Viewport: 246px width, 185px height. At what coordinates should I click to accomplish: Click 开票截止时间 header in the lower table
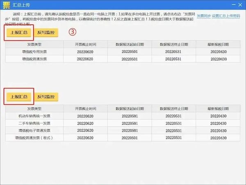(x=86, y=109)
